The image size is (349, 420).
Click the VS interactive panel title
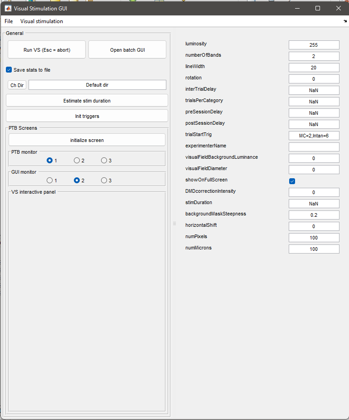pos(34,192)
